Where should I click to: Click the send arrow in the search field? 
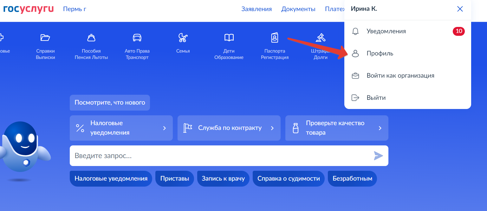coord(378,156)
